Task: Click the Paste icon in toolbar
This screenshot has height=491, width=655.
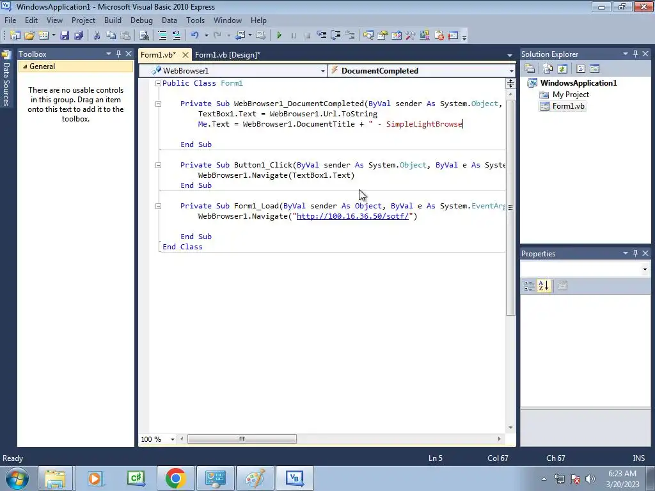Action: tap(125, 36)
